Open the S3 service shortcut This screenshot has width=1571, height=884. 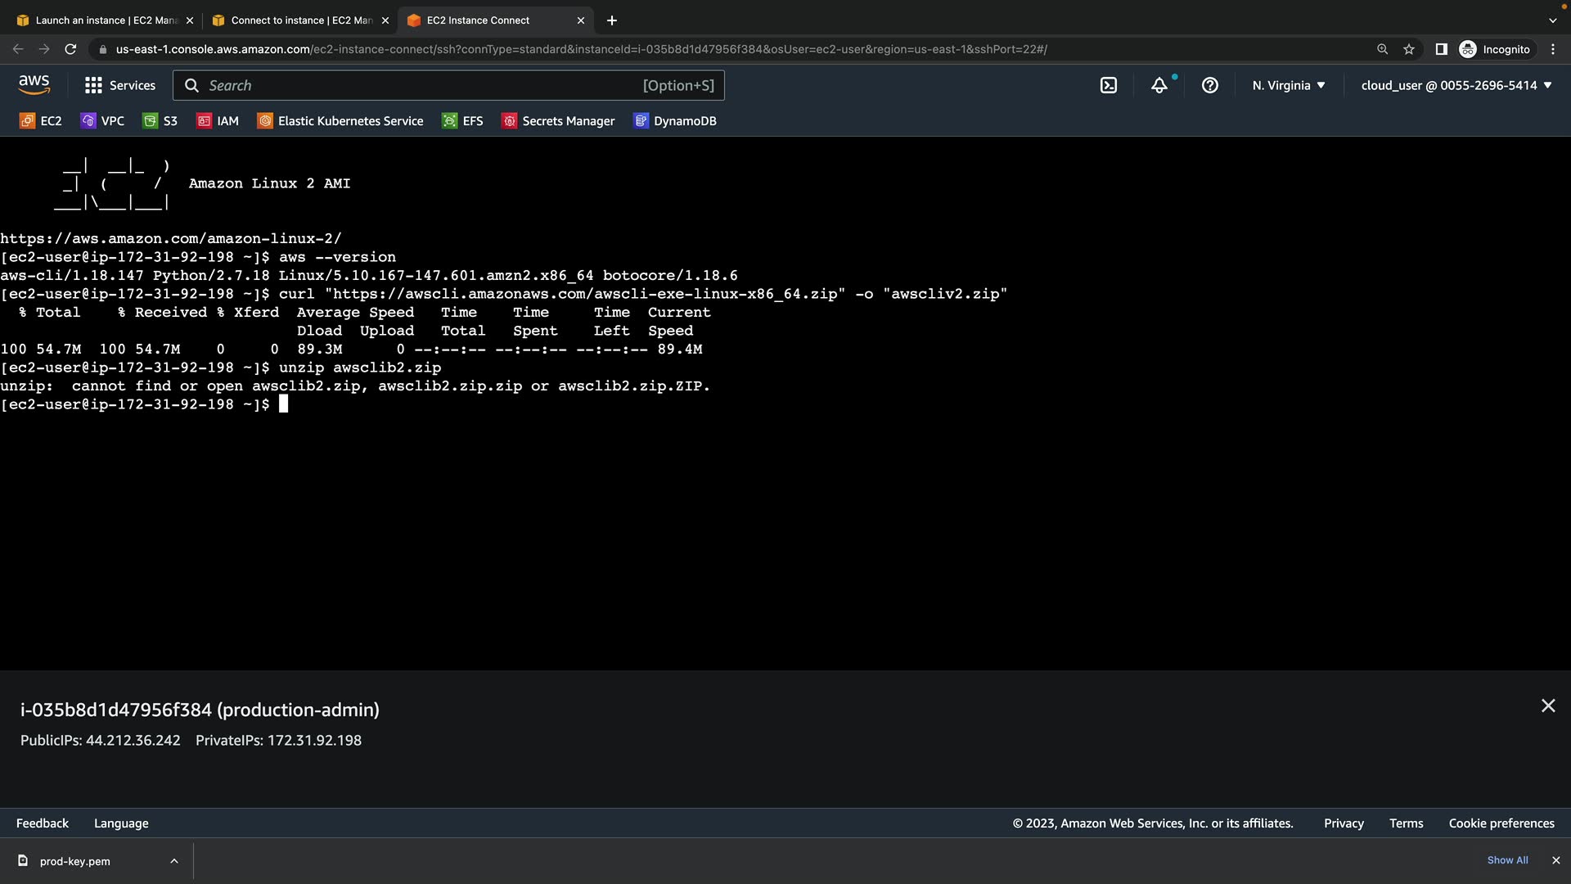click(160, 121)
